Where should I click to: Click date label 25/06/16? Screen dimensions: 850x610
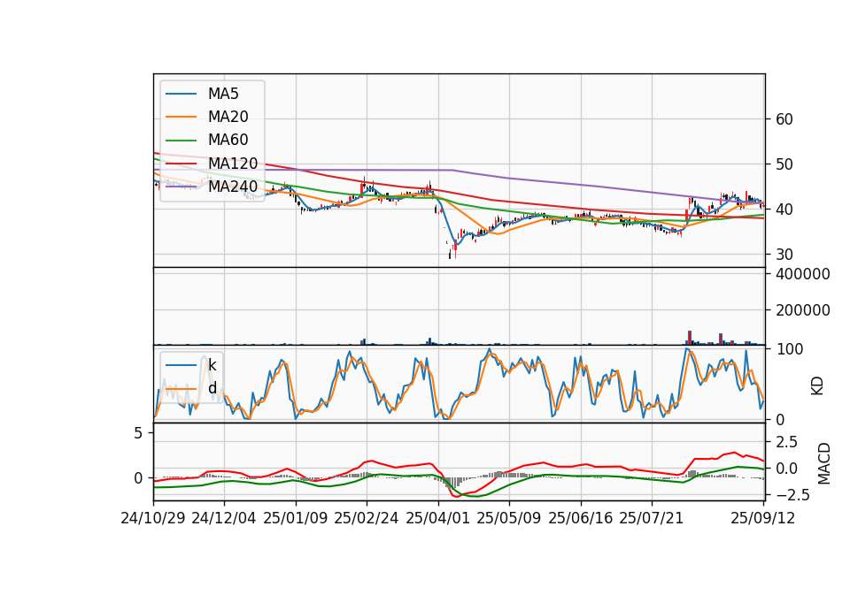point(581,518)
